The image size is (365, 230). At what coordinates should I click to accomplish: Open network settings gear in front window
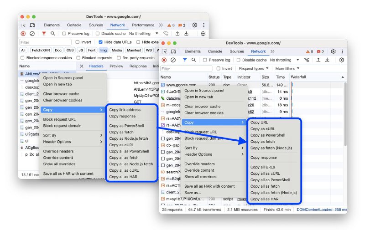341,60
